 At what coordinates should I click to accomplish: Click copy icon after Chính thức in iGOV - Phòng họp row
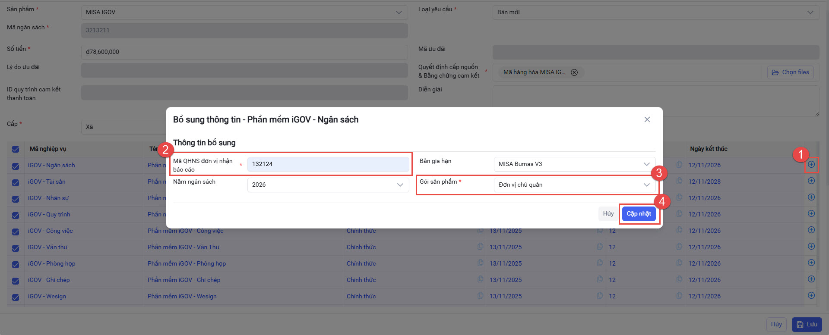click(480, 263)
